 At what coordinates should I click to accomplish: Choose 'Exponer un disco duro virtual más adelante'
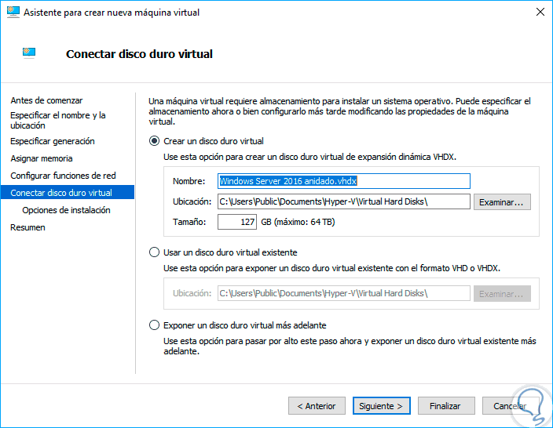154,325
